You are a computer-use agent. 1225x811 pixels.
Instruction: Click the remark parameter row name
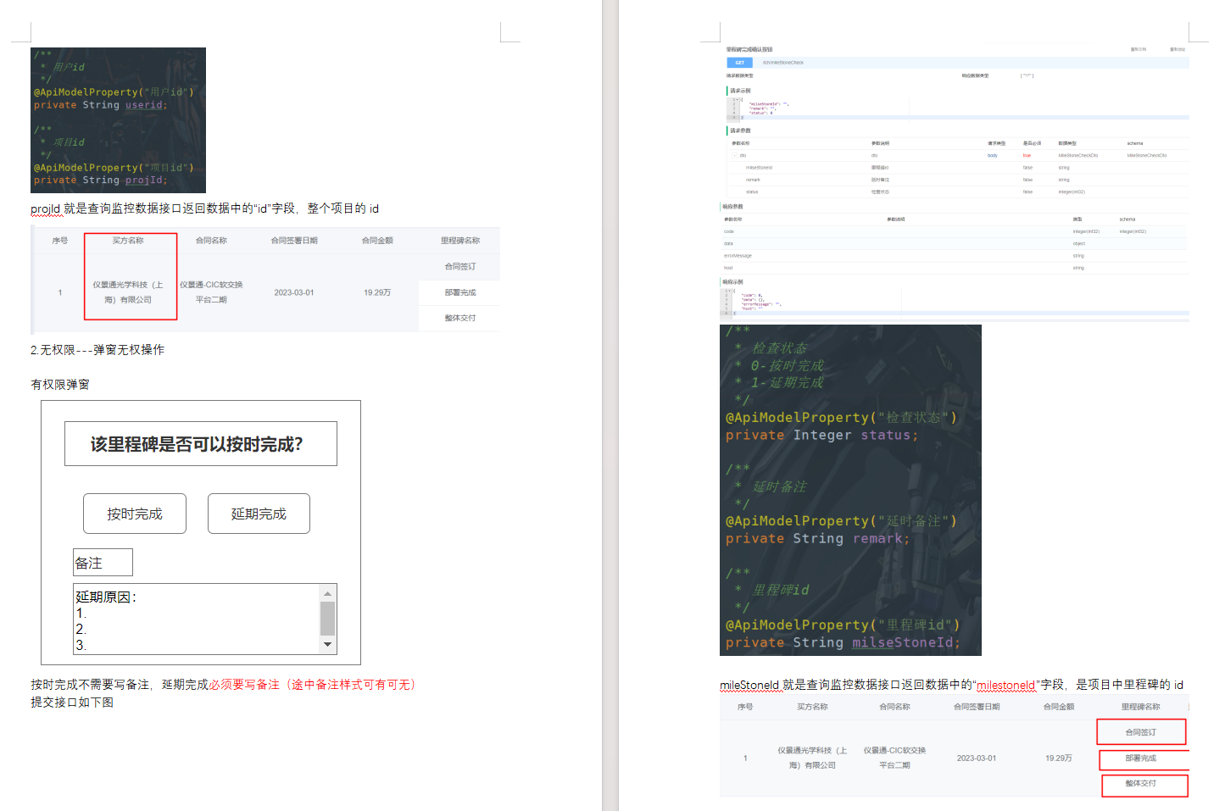(x=753, y=180)
